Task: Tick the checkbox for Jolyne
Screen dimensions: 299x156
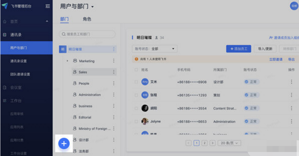Action: tap(136, 121)
